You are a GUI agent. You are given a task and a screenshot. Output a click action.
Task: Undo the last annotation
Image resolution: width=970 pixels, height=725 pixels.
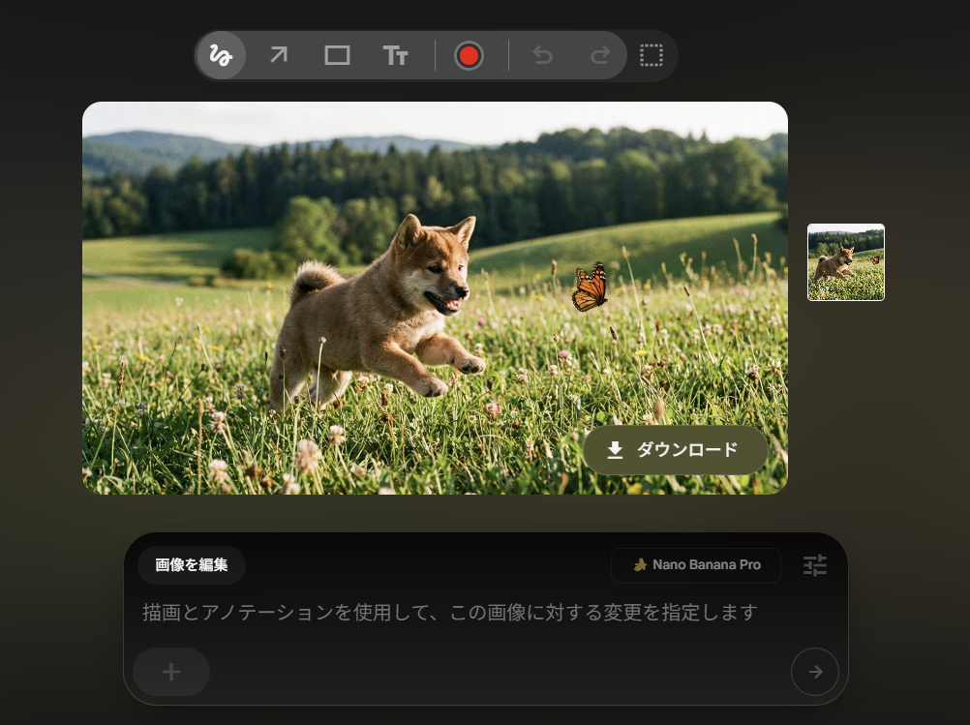(x=543, y=56)
